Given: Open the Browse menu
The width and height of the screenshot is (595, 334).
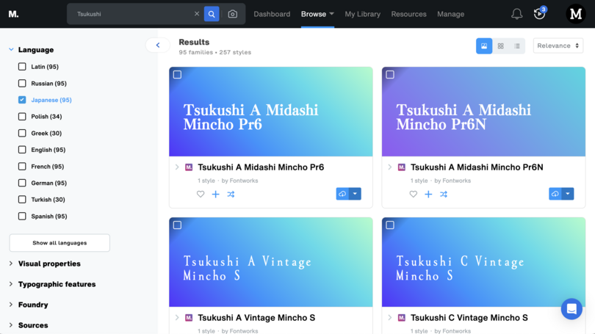Looking at the screenshot, I should click(x=317, y=14).
